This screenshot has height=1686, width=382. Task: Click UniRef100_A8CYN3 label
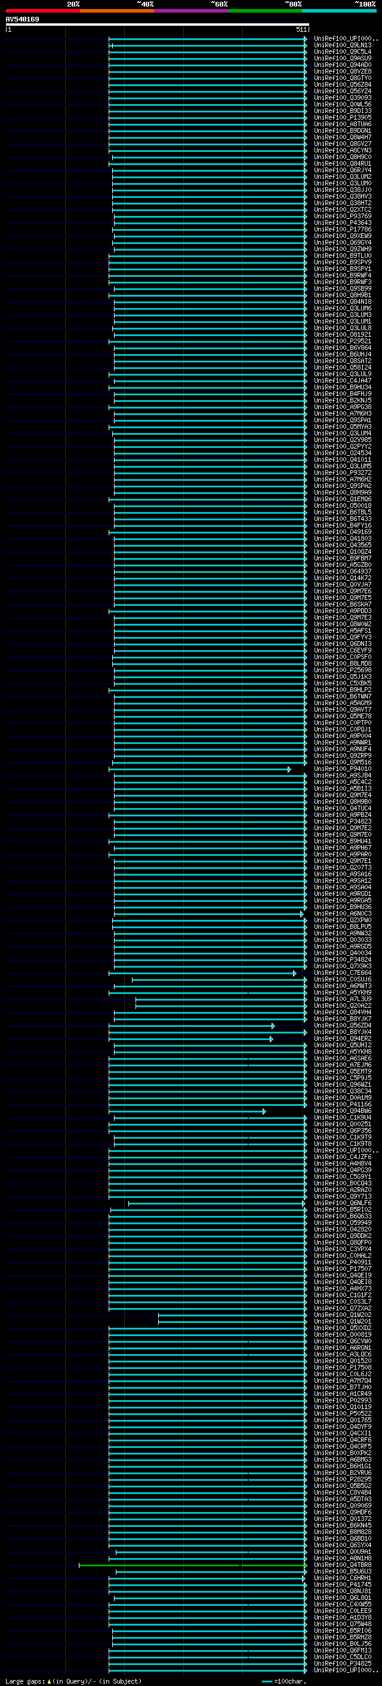[x=343, y=151]
